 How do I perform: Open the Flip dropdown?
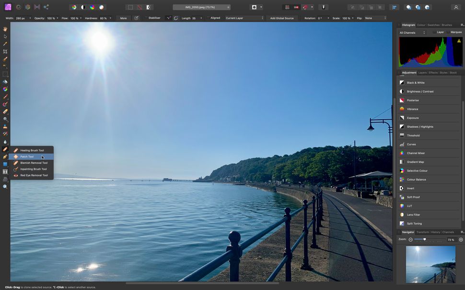[374, 18]
